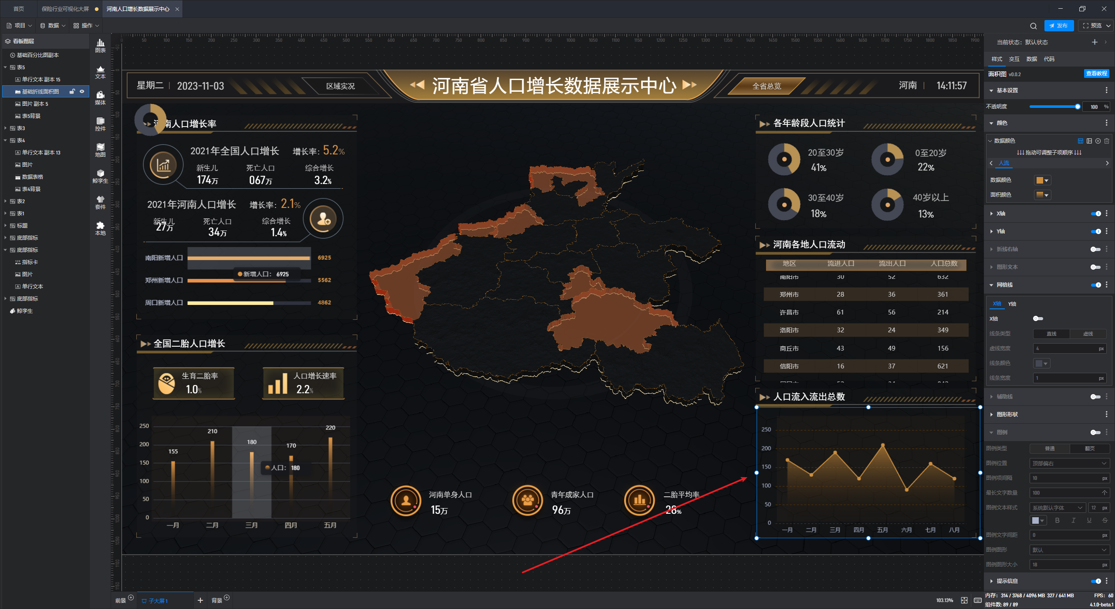
Task: Click the 发布 publish button
Action: click(x=1058, y=26)
